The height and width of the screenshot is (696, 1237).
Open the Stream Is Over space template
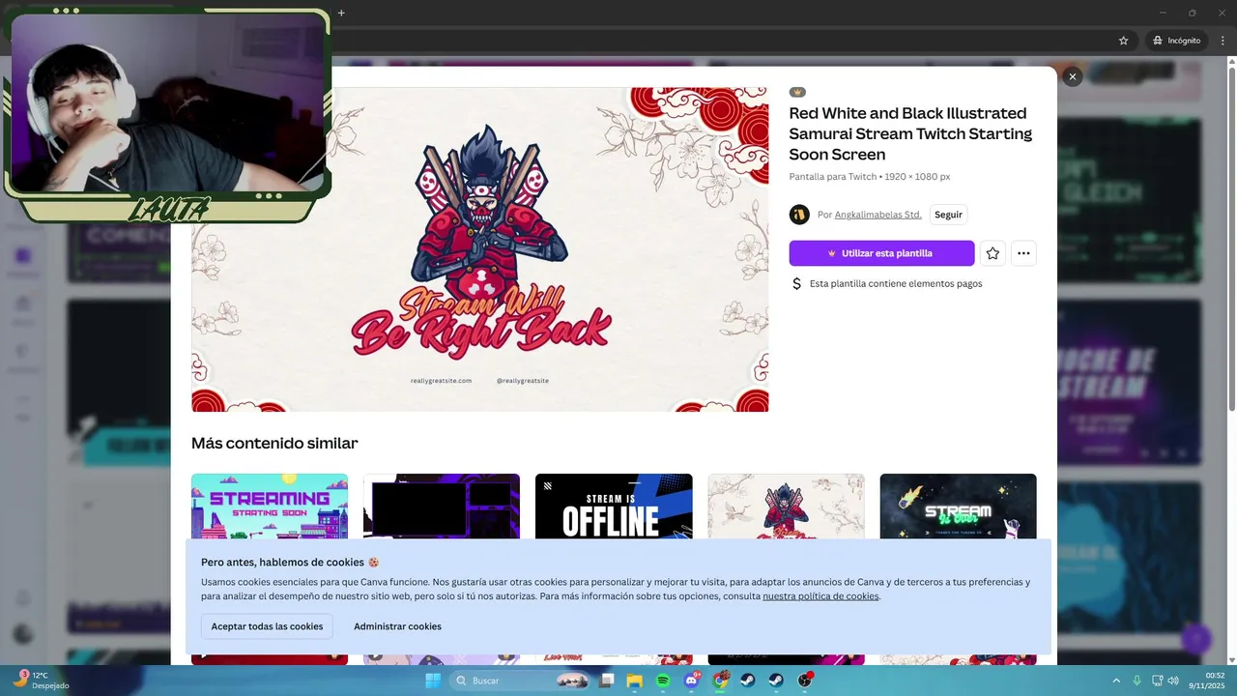click(958, 507)
